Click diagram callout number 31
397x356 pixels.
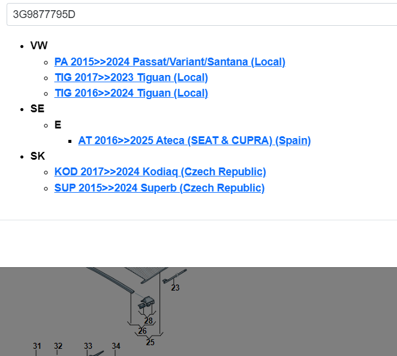[x=37, y=346]
